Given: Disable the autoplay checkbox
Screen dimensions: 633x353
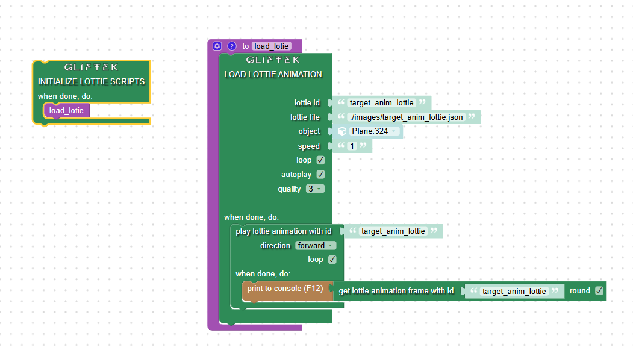Looking at the screenshot, I should click(320, 175).
